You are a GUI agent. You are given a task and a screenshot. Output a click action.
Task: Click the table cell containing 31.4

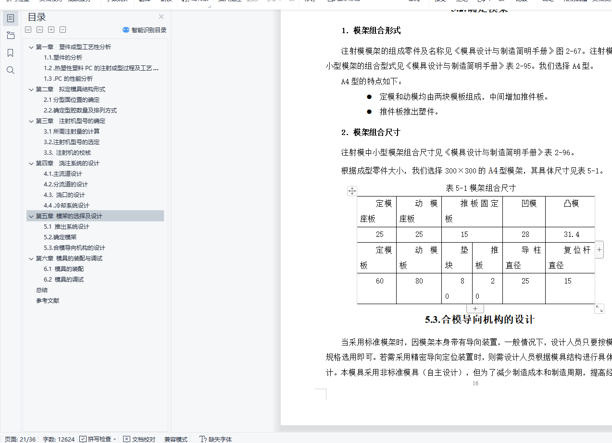pyautogui.click(x=570, y=234)
